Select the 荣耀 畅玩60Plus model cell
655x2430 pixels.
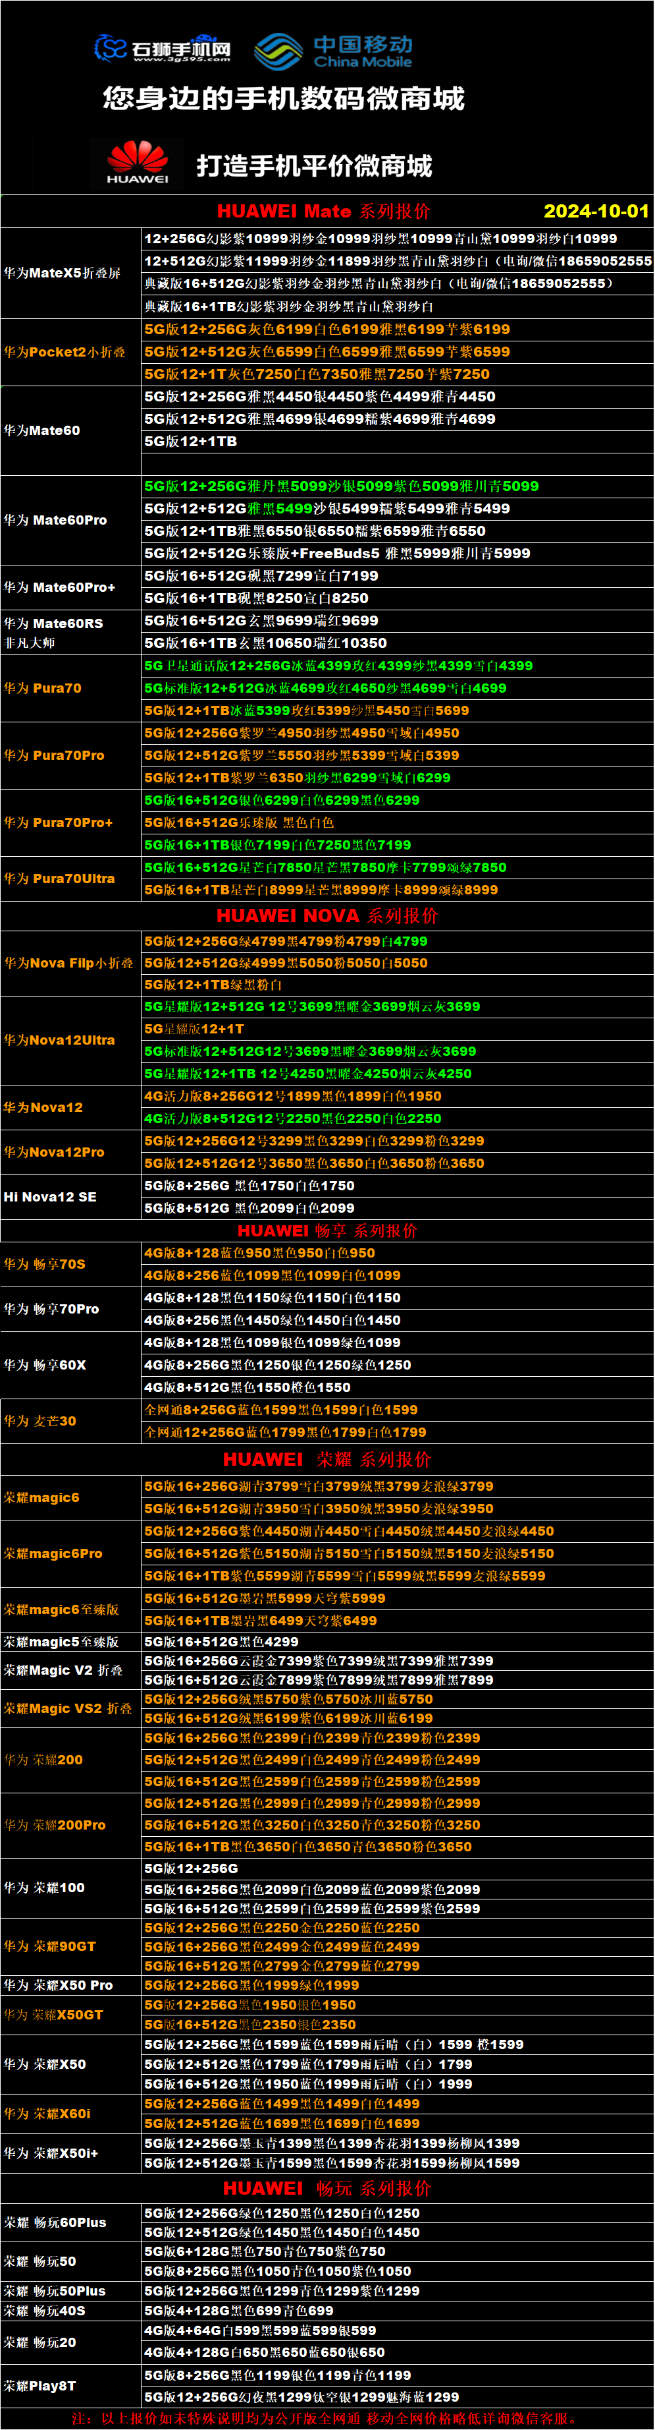(70, 2222)
